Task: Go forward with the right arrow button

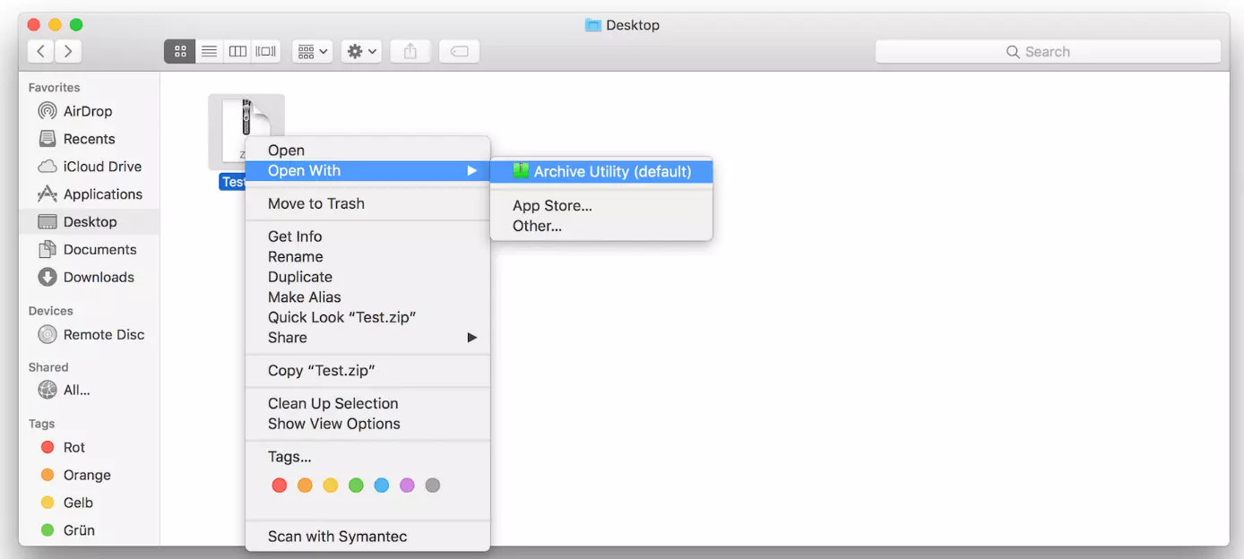Action: point(69,51)
